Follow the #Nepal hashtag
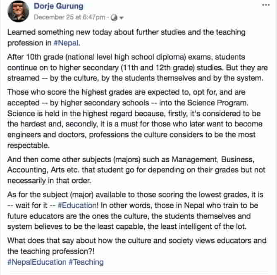The height and width of the screenshot is (275, 277). point(66,43)
